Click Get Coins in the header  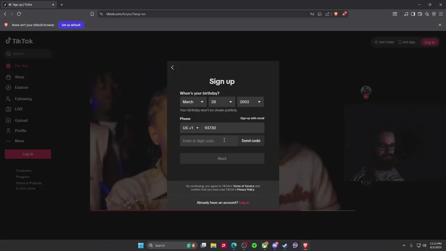tap(384, 42)
